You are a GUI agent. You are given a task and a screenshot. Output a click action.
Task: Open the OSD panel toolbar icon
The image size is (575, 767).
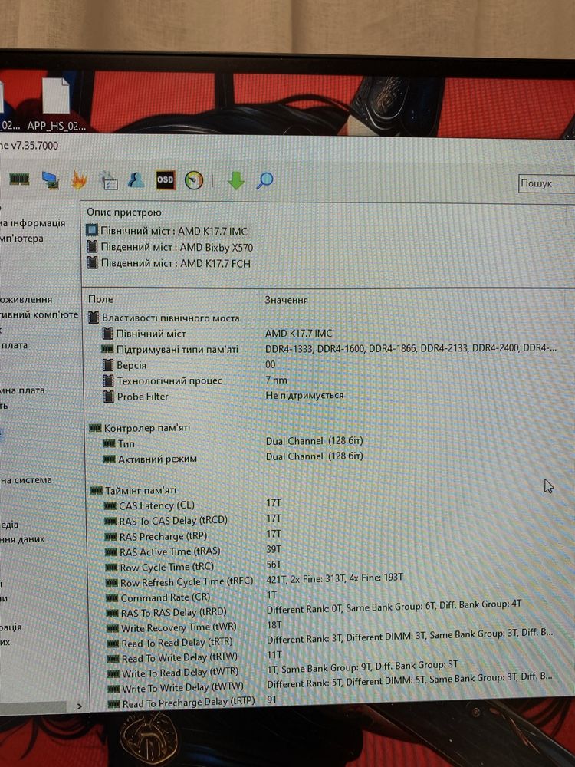pos(166,179)
